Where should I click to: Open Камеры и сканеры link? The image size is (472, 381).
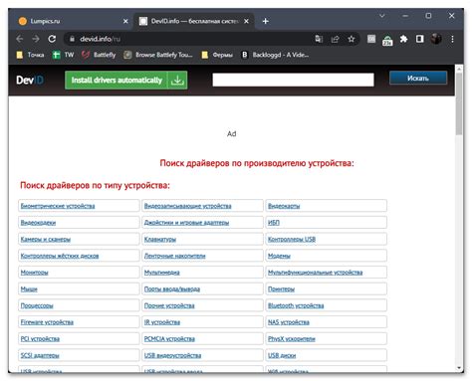pos(46,239)
